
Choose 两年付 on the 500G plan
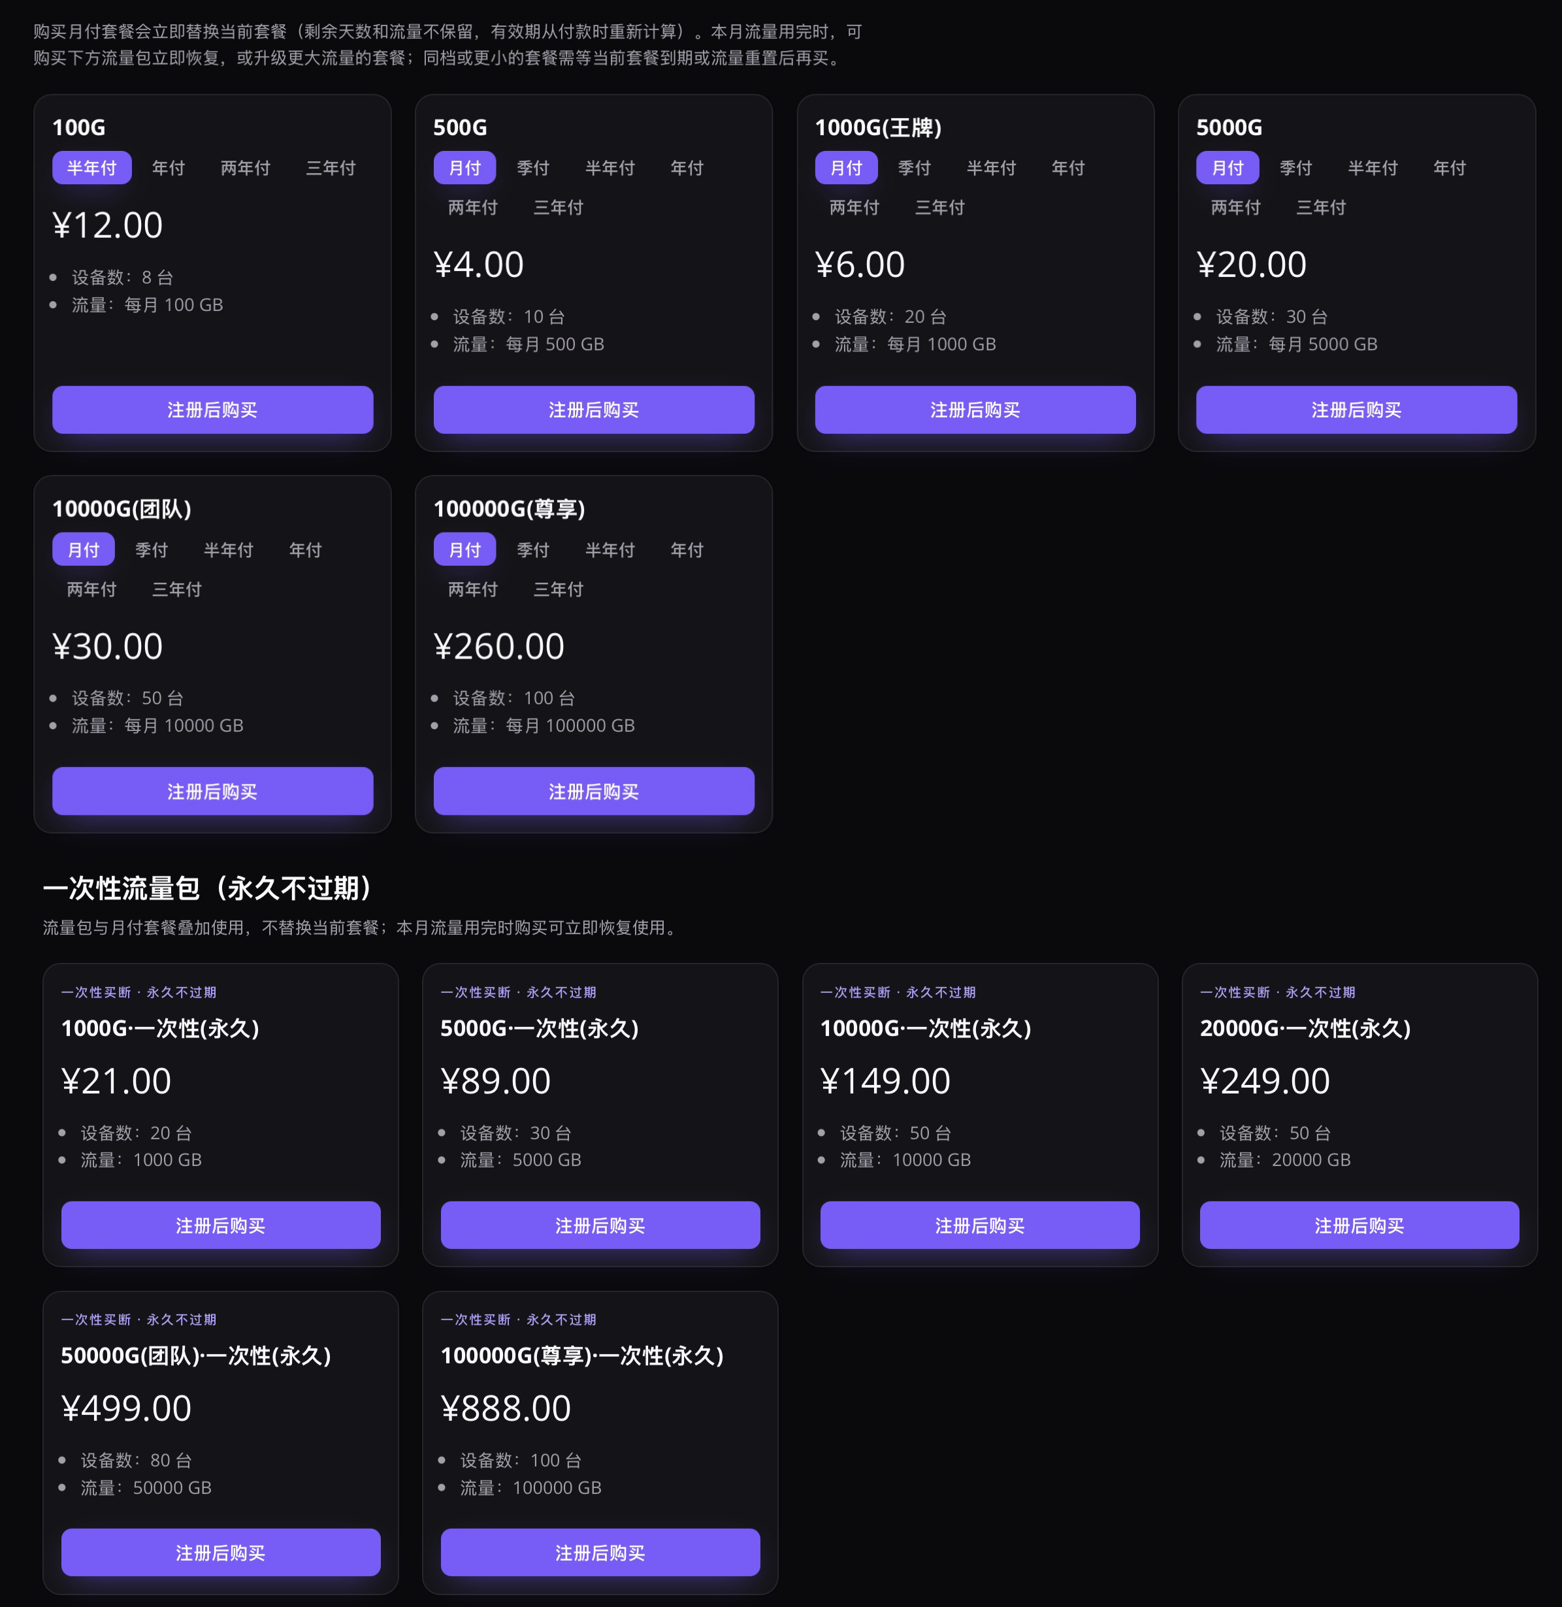[472, 208]
